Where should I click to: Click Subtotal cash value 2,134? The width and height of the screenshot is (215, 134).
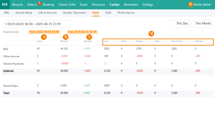pyautogui.click(x=107, y=71)
